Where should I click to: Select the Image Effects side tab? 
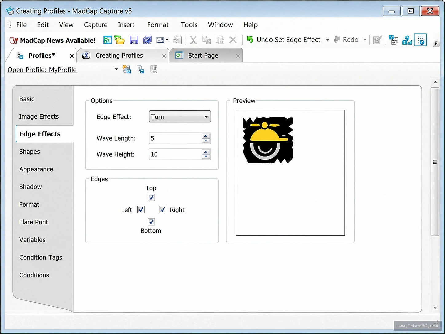[39, 117]
